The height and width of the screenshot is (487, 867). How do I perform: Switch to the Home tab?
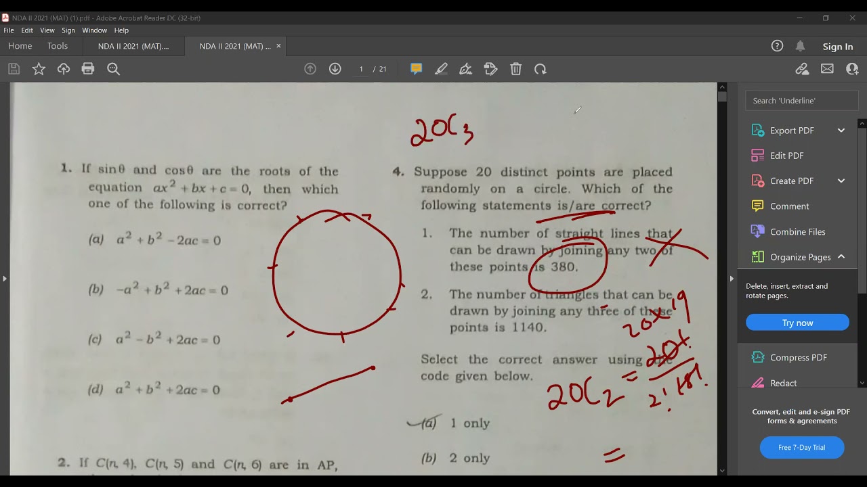20,46
